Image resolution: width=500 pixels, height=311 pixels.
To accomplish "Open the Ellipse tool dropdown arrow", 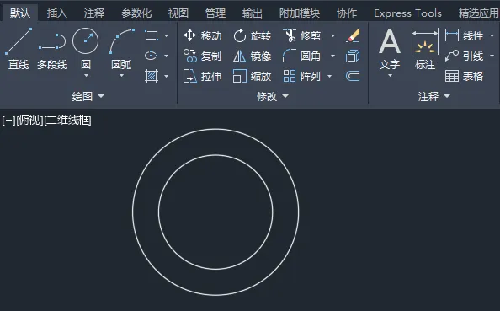I will pos(166,56).
